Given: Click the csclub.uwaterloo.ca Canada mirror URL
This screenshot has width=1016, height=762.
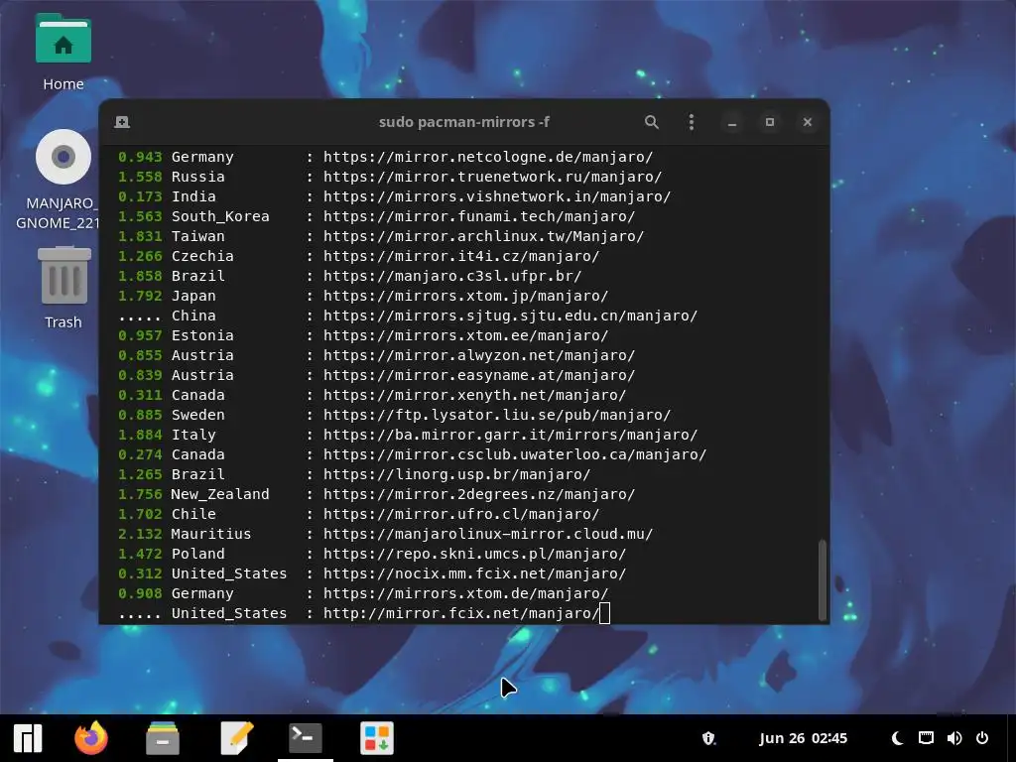Looking at the screenshot, I should point(515,454).
